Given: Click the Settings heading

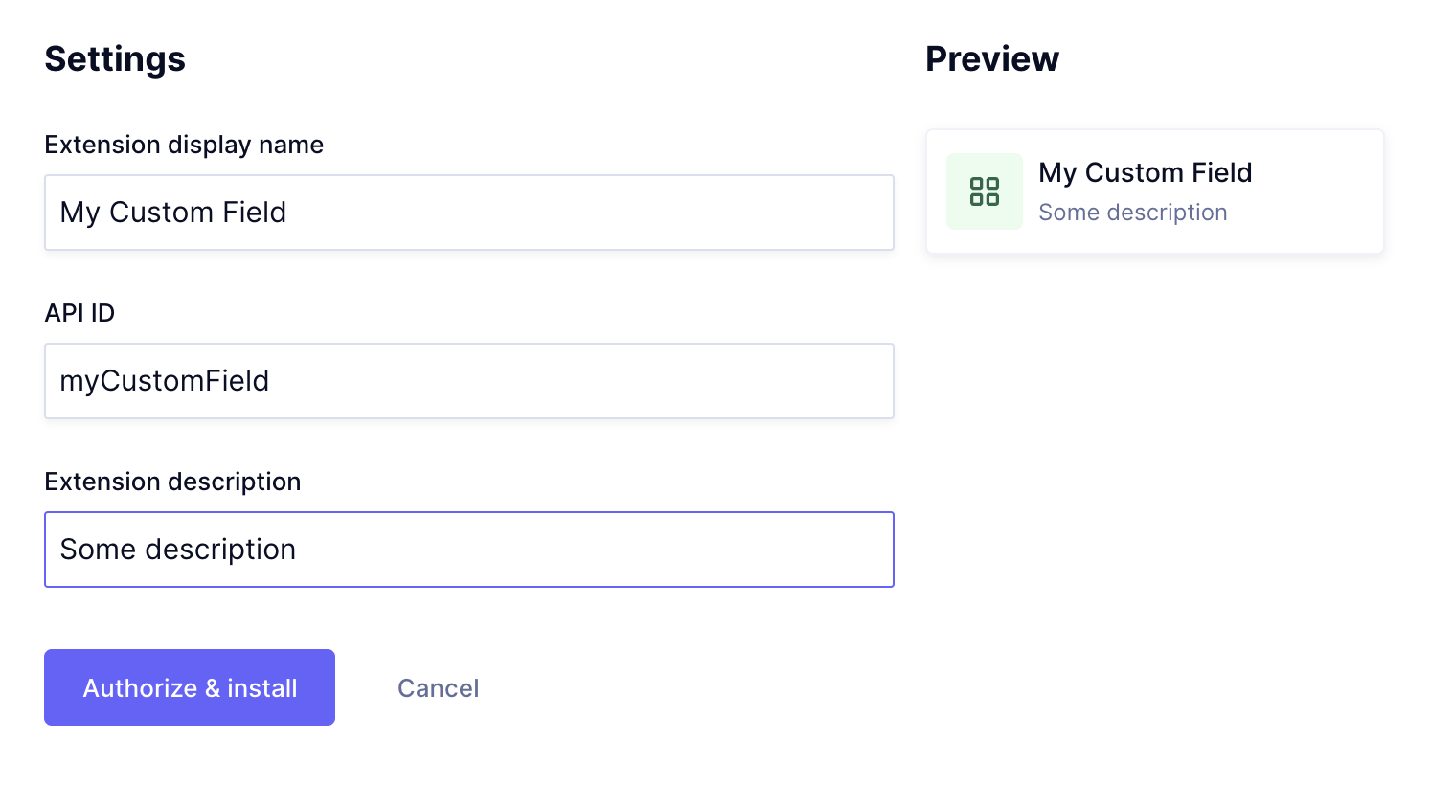Looking at the screenshot, I should click(115, 59).
